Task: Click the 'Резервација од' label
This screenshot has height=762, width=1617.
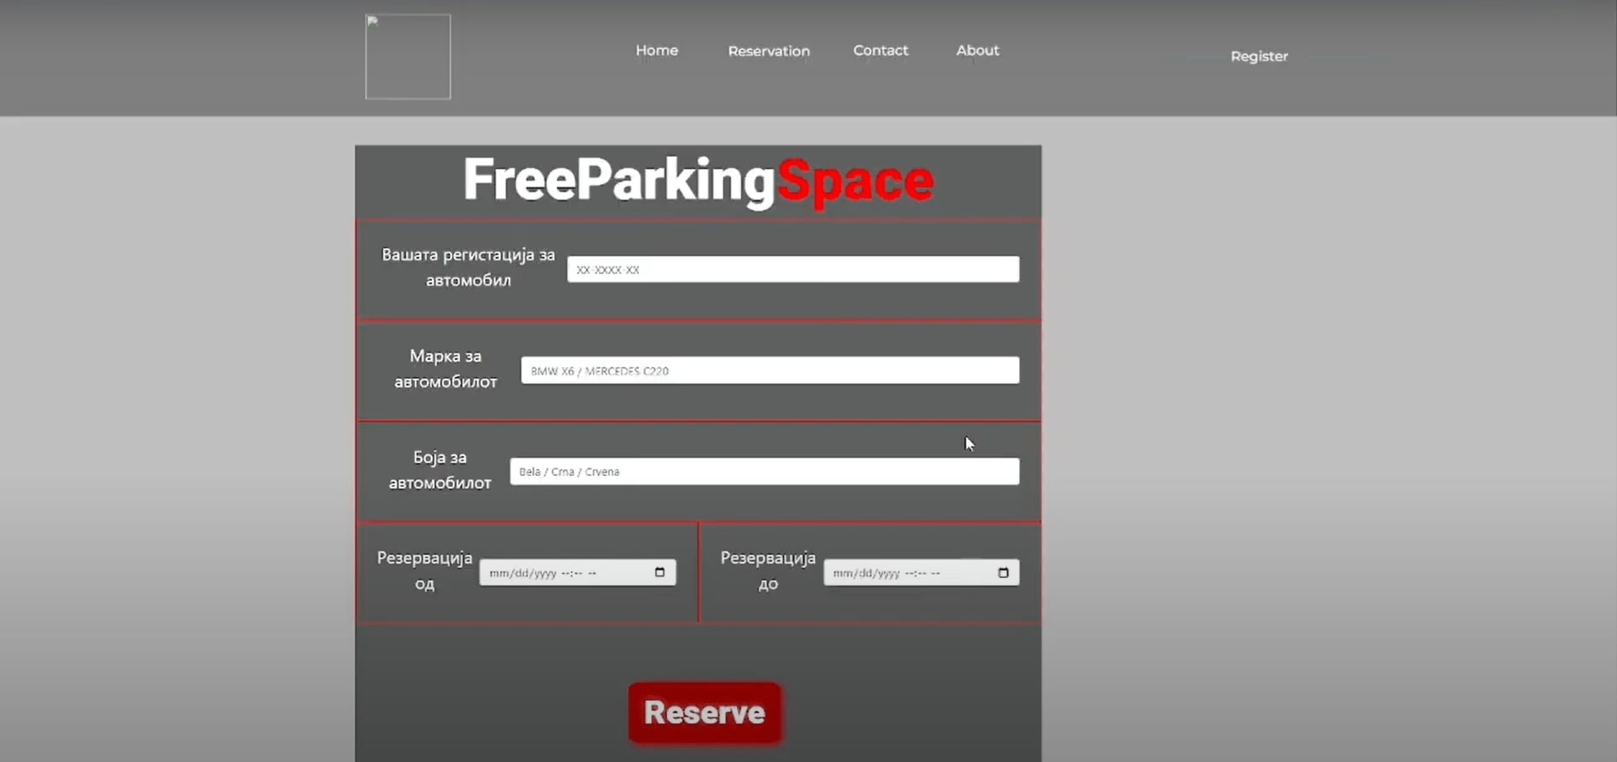Action: click(424, 570)
